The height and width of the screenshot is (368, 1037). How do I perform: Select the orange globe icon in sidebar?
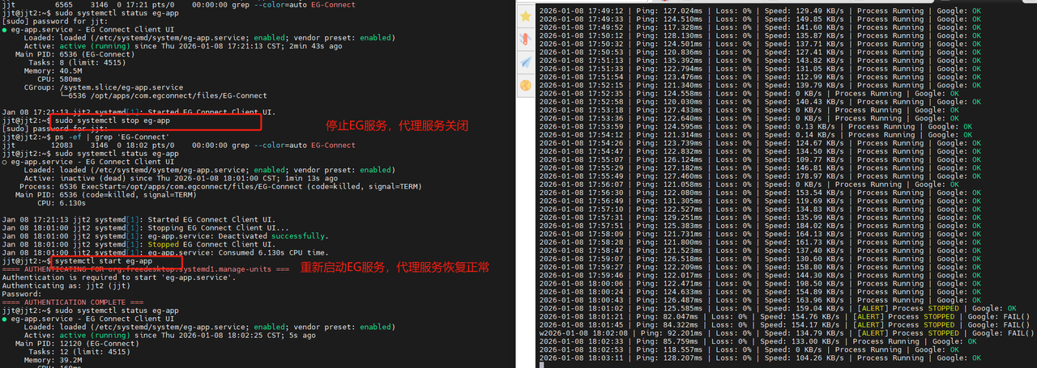tap(525, 84)
